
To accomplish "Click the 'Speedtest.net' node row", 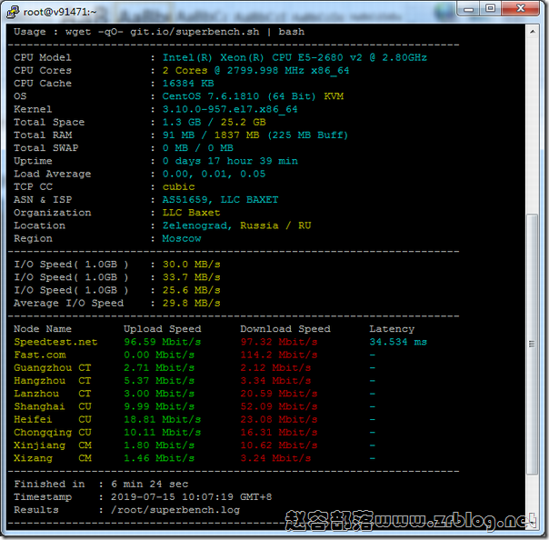I will click(220, 342).
